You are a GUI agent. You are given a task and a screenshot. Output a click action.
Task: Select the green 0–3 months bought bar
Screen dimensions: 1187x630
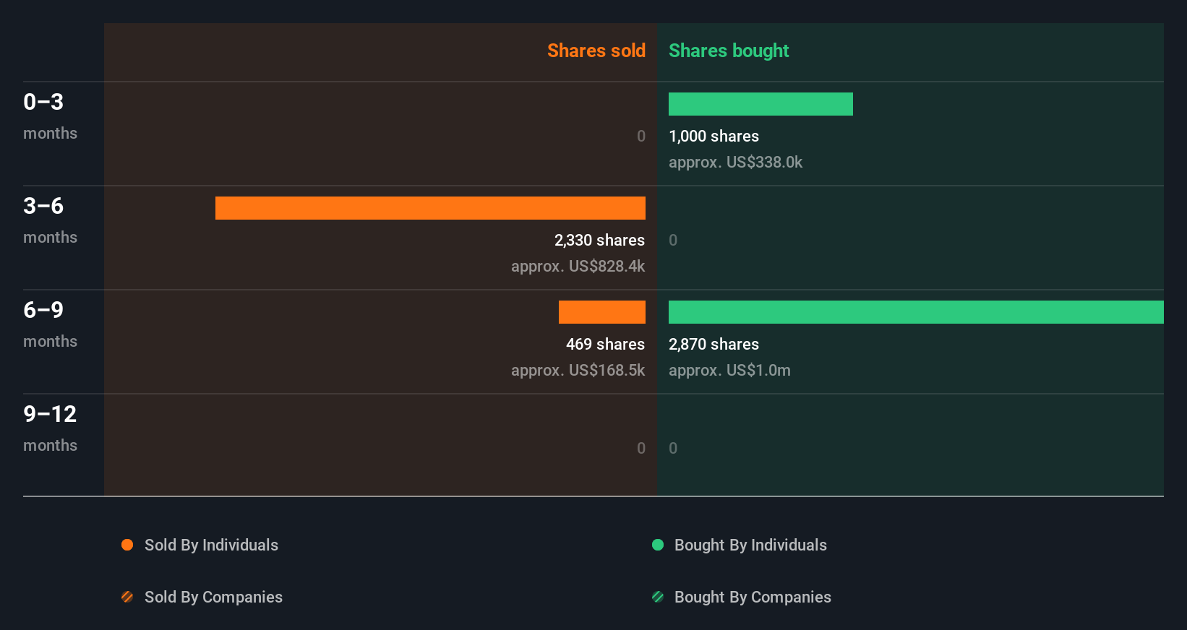[760, 104]
